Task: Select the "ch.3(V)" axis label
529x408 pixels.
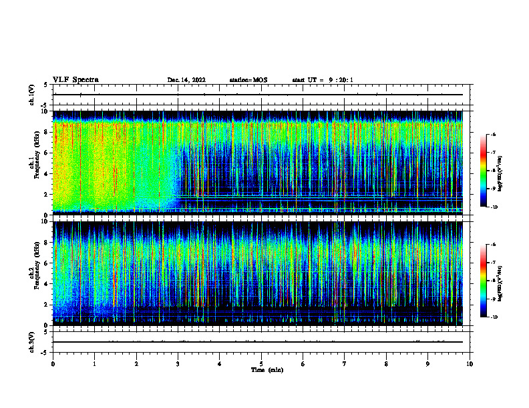Action: point(32,342)
